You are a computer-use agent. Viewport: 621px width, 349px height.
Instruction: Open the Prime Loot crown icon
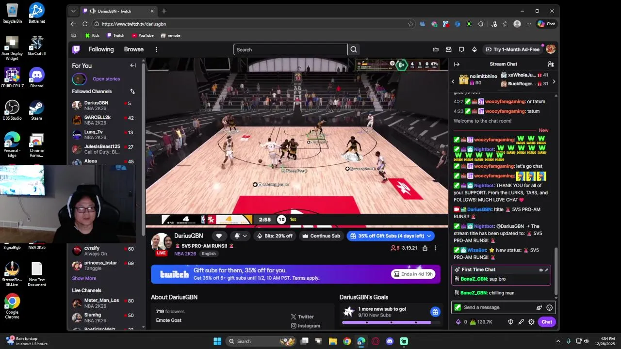[436, 49]
